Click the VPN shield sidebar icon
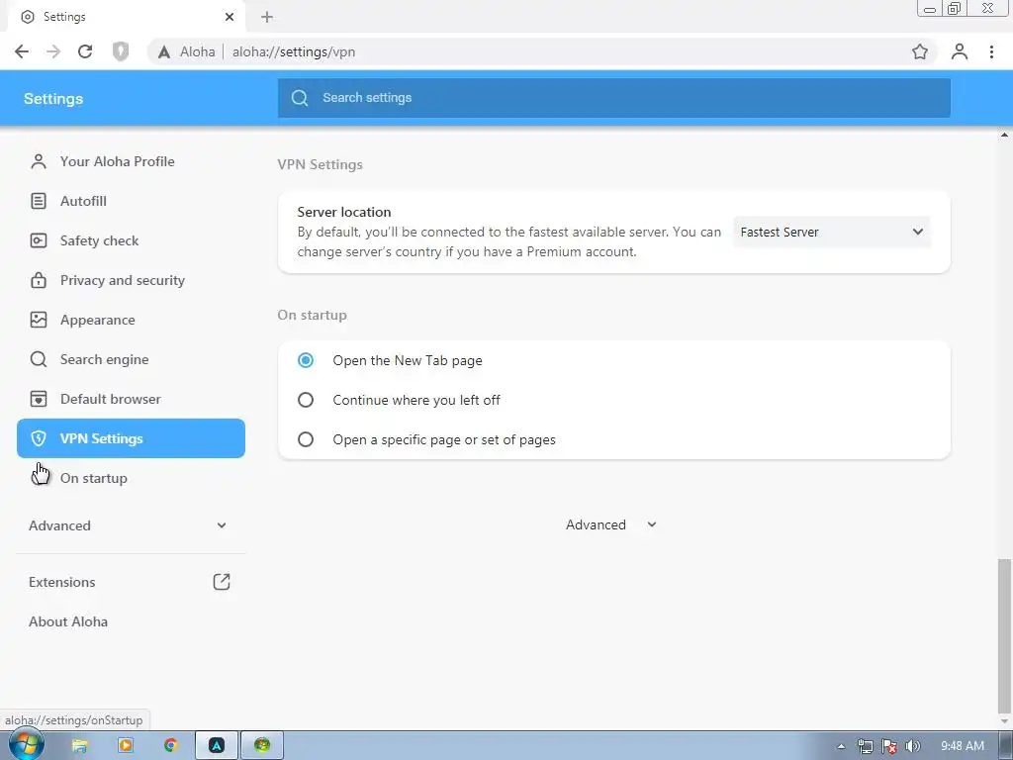This screenshot has height=760, width=1013. point(39,438)
